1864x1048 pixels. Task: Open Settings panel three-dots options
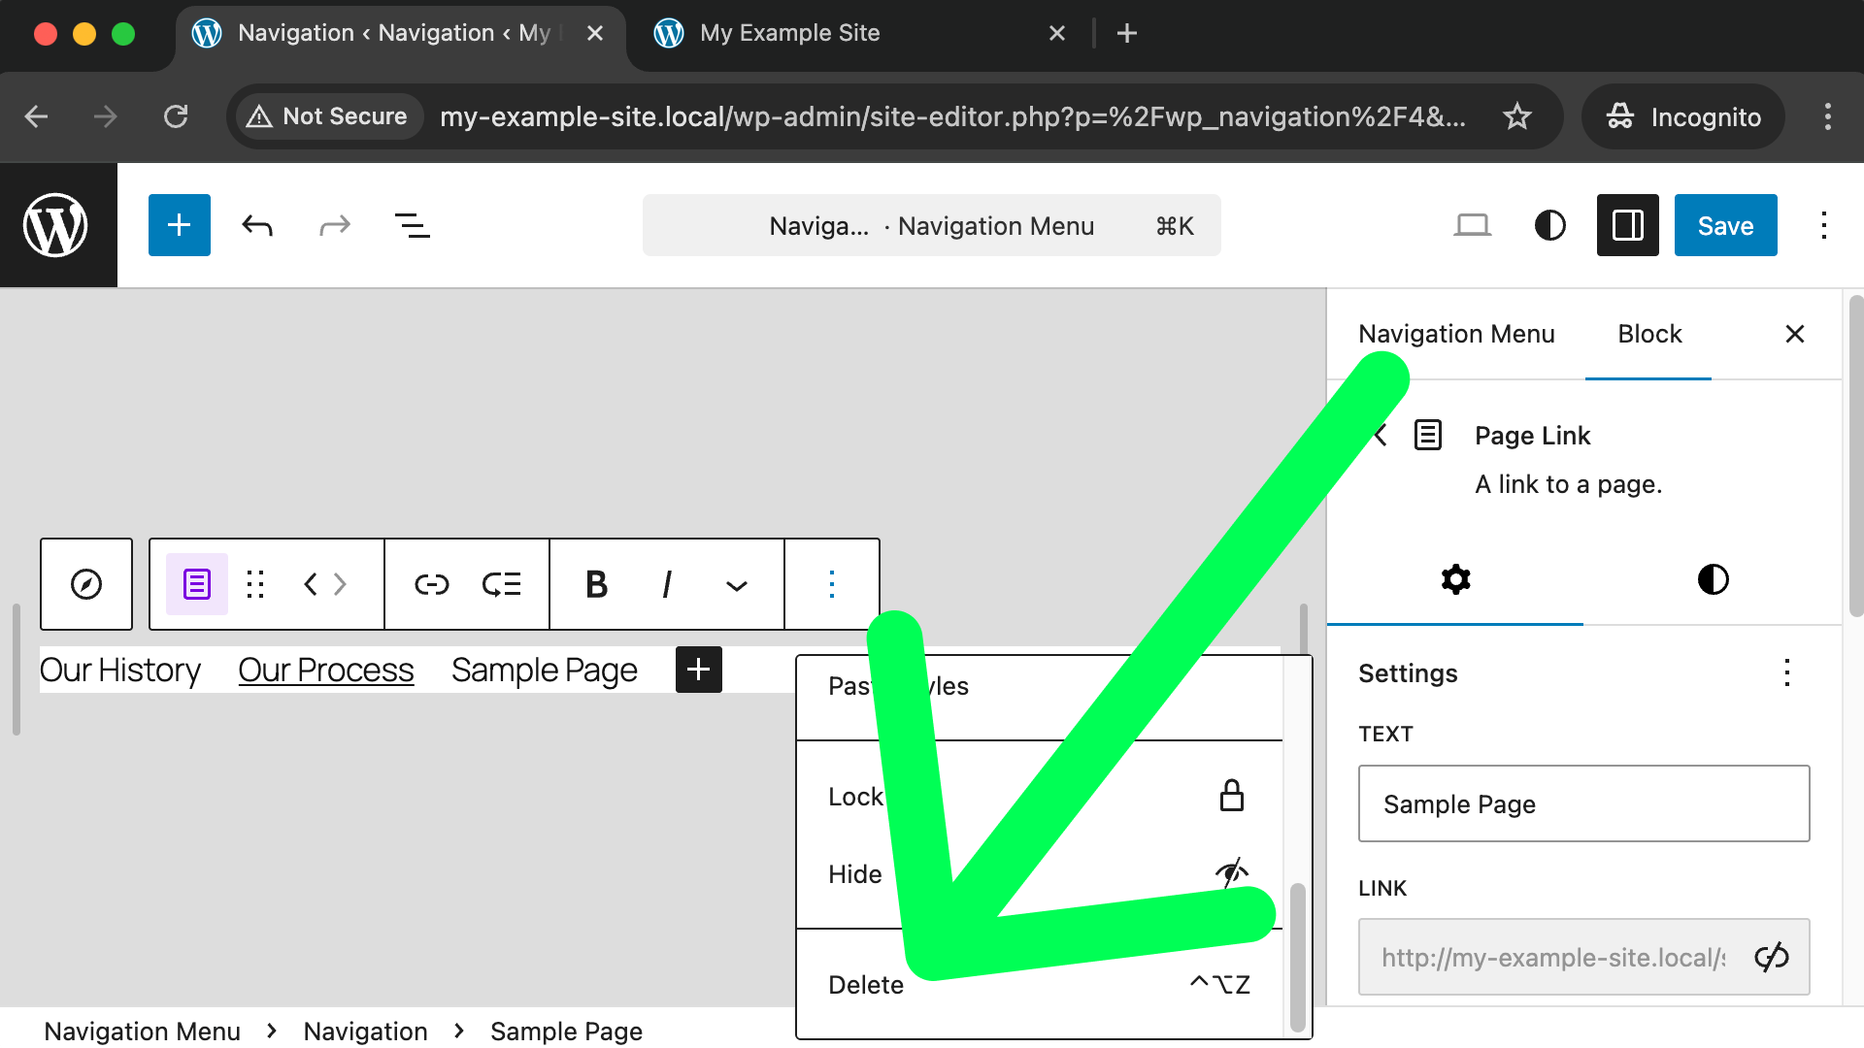pos(1786,672)
